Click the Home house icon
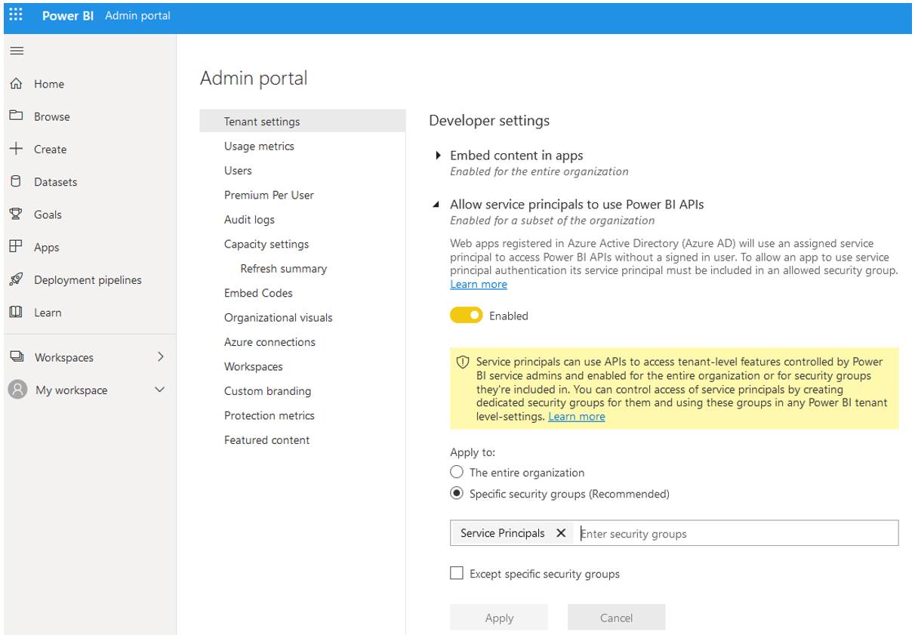 pyautogui.click(x=16, y=84)
